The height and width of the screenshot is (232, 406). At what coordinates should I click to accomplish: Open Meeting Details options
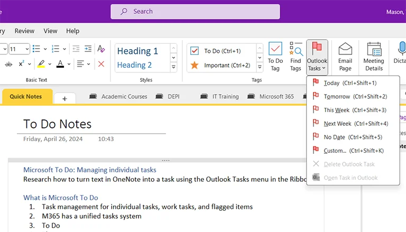[x=374, y=57]
